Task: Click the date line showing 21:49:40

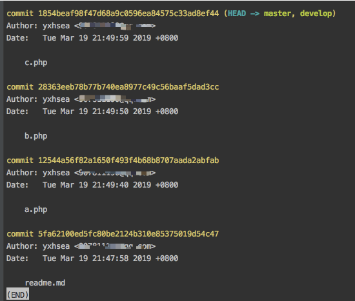Action: (x=92, y=185)
